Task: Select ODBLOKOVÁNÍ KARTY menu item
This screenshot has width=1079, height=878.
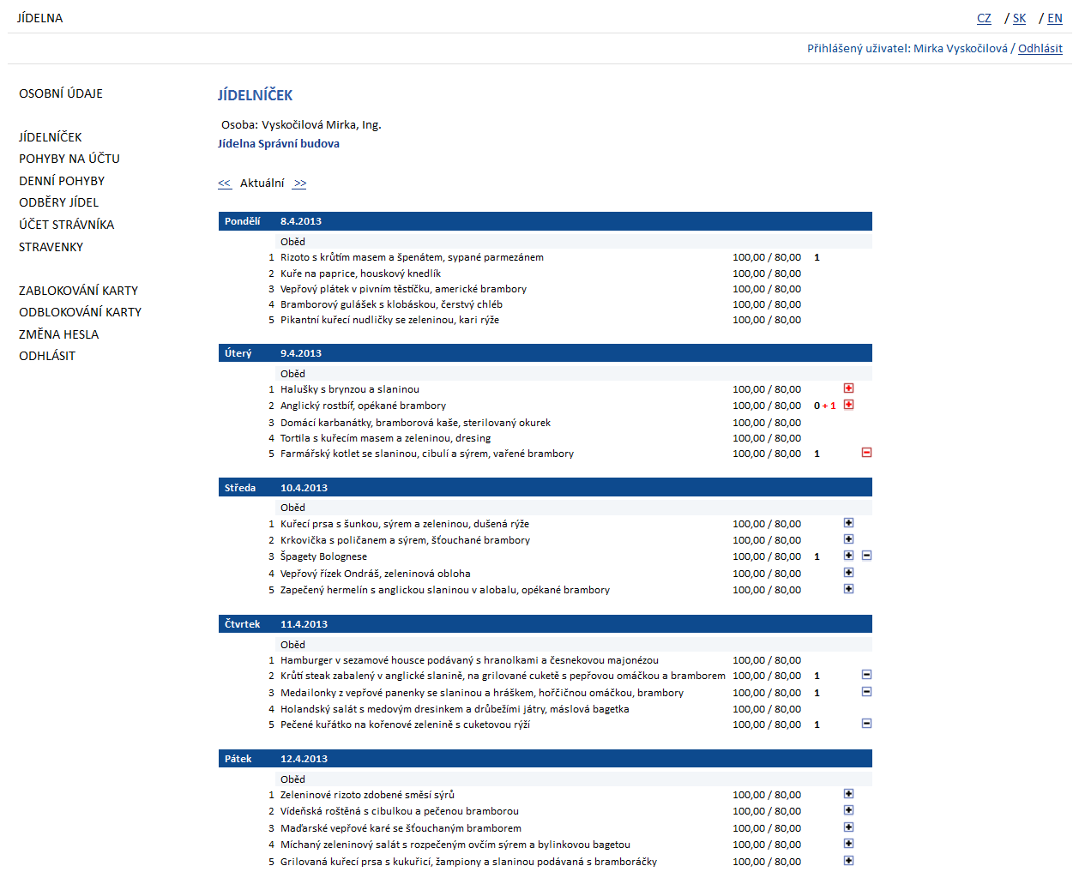Action: tap(81, 312)
